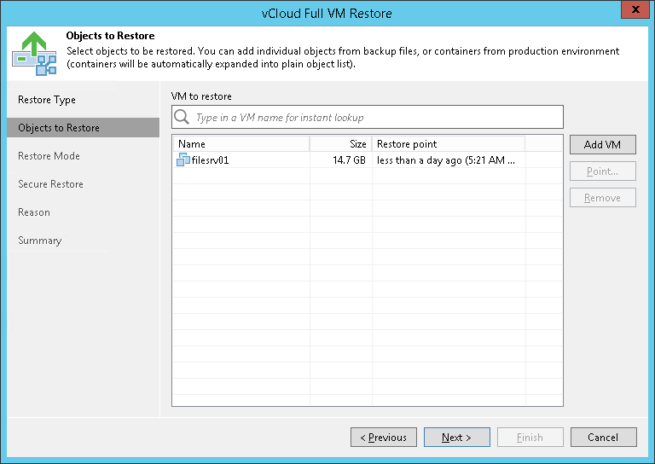Switch to the Restore Mode step
The width and height of the screenshot is (655, 464).
pyautogui.click(x=49, y=156)
